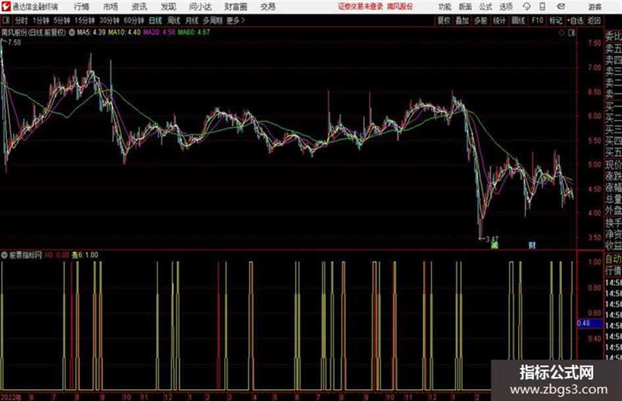Switch to the 周线 weekly tab
622x401 pixels.
tap(174, 20)
